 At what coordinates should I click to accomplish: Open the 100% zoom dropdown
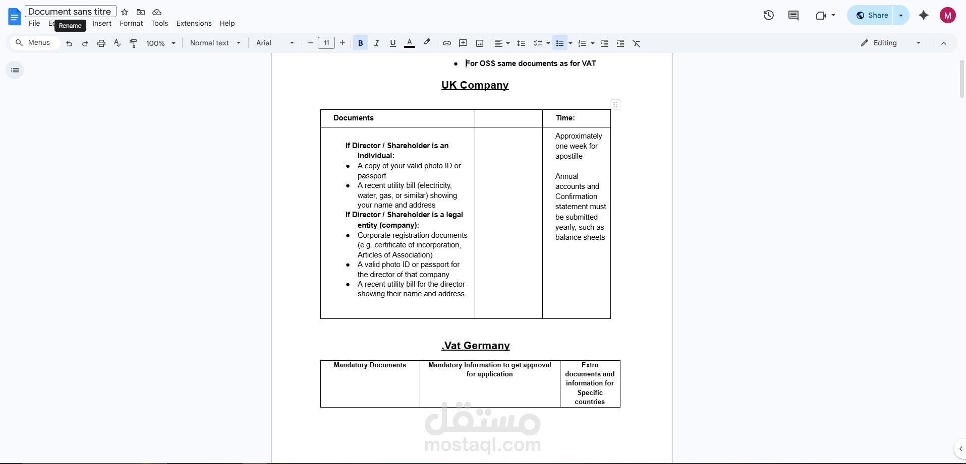[x=160, y=43]
